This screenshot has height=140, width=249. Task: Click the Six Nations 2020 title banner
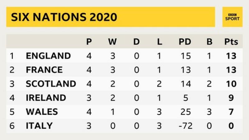[x=110, y=17]
